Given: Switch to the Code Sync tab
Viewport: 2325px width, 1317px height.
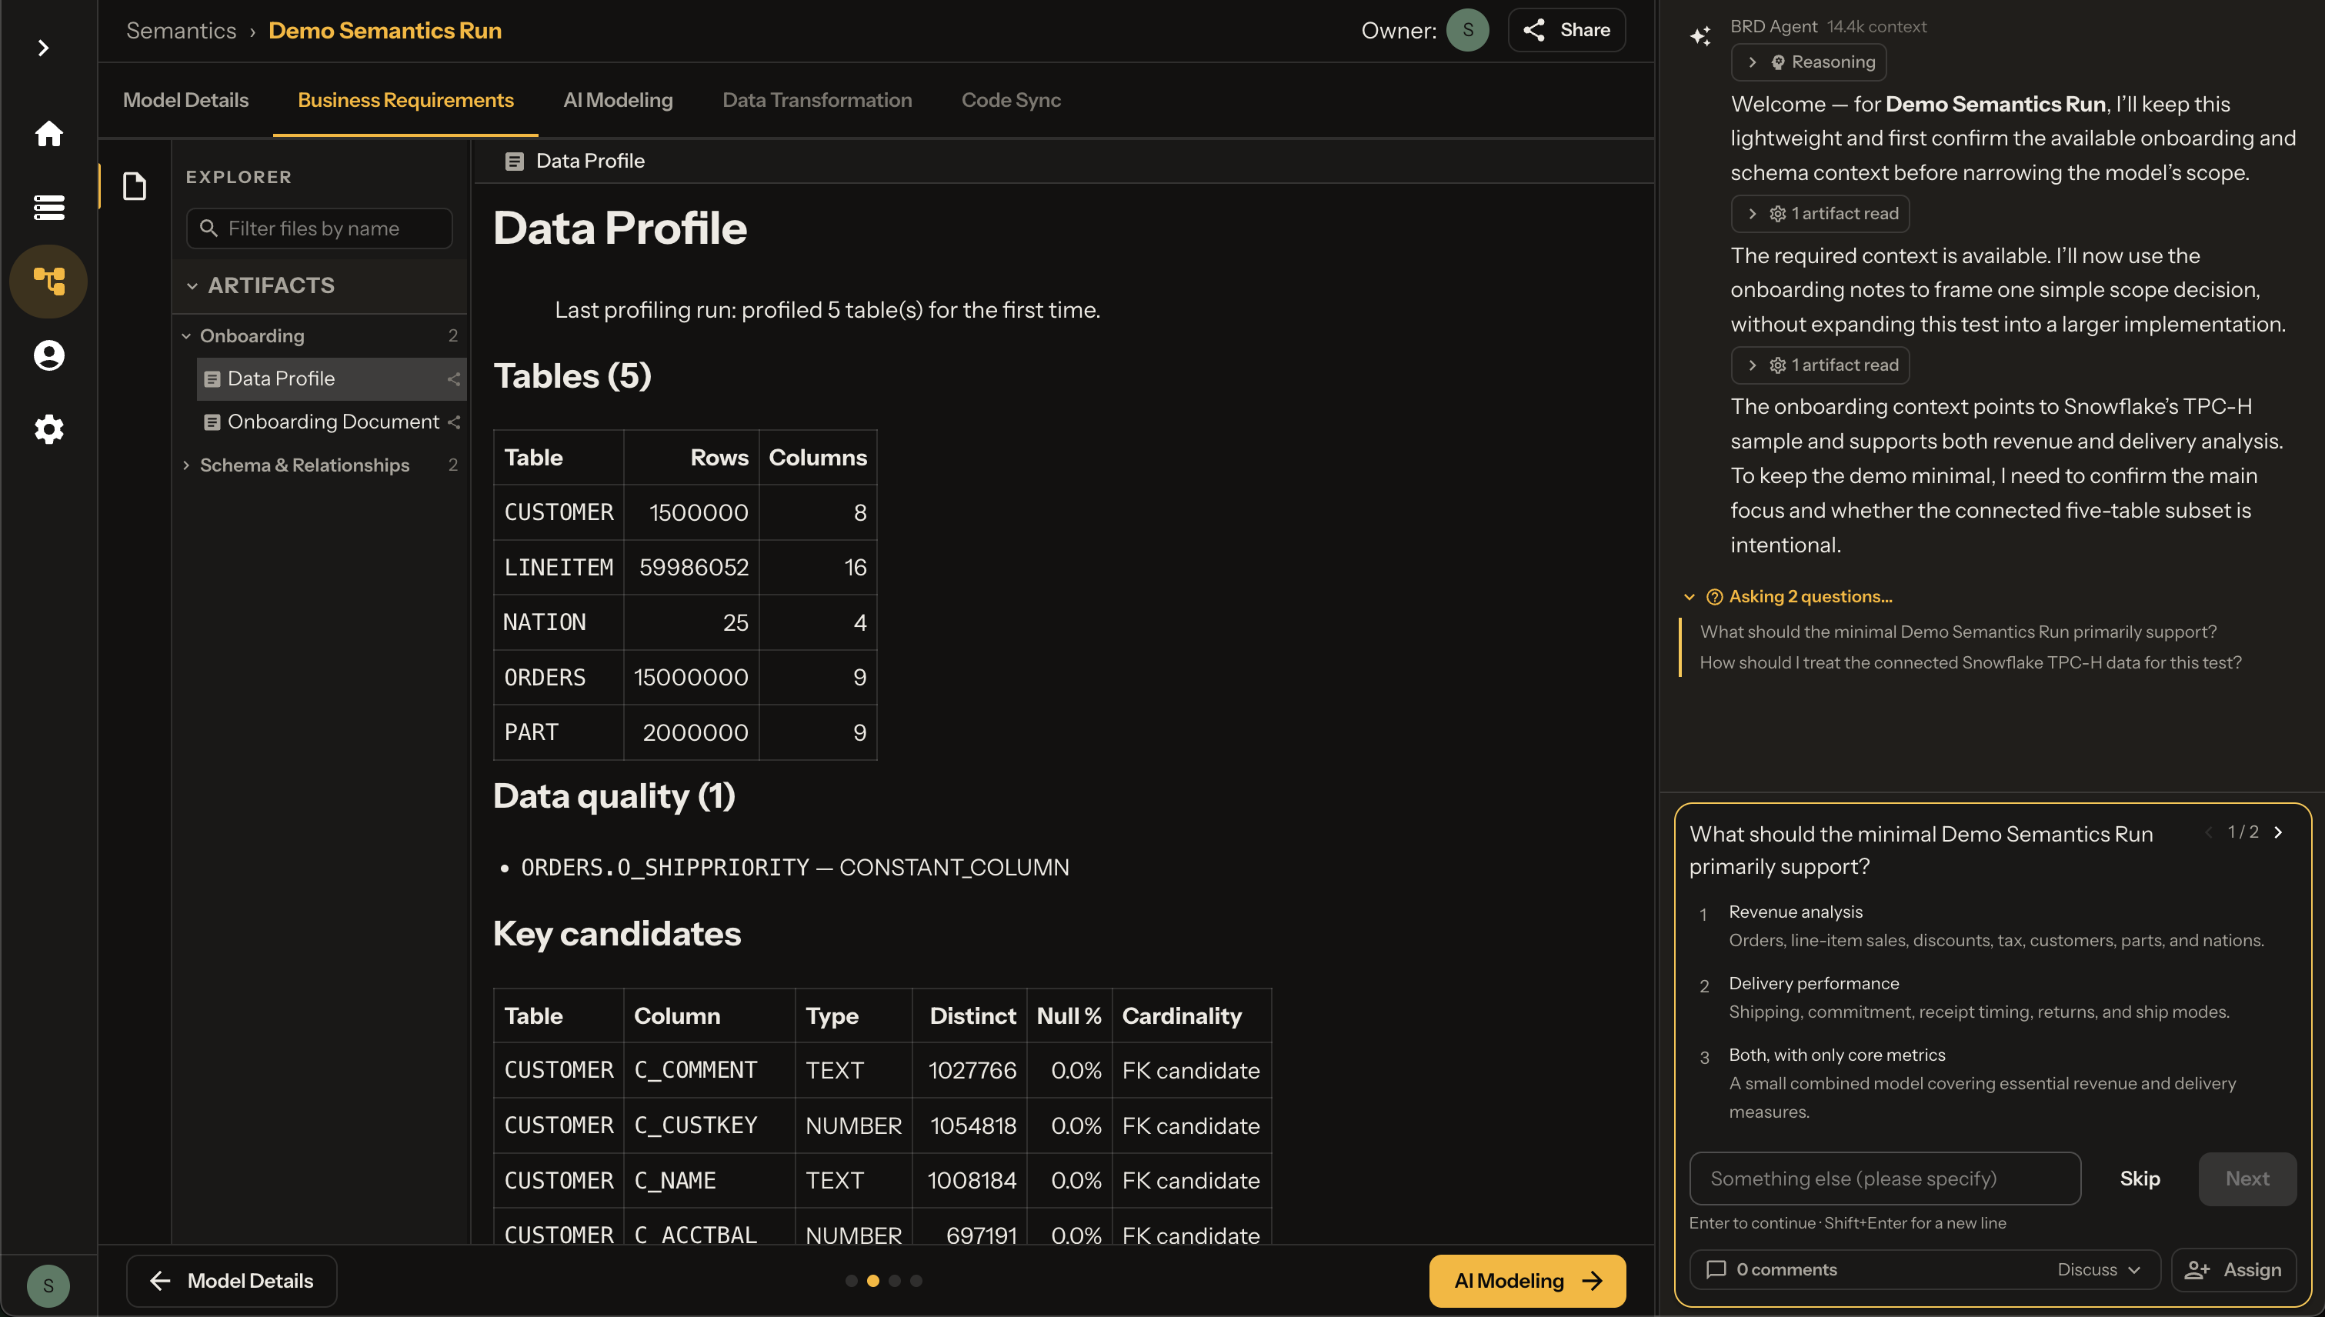Looking at the screenshot, I should pos(1010,99).
